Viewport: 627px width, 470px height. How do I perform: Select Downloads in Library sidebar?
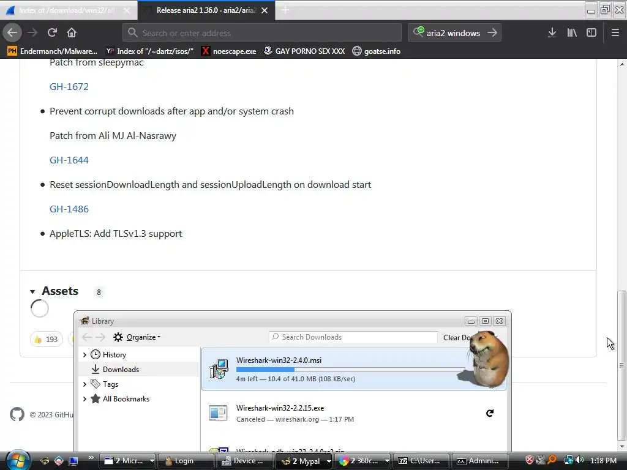pyautogui.click(x=121, y=369)
